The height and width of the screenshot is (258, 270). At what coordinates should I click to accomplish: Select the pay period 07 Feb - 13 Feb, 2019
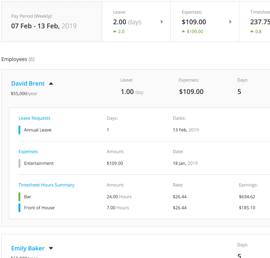(44, 26)
